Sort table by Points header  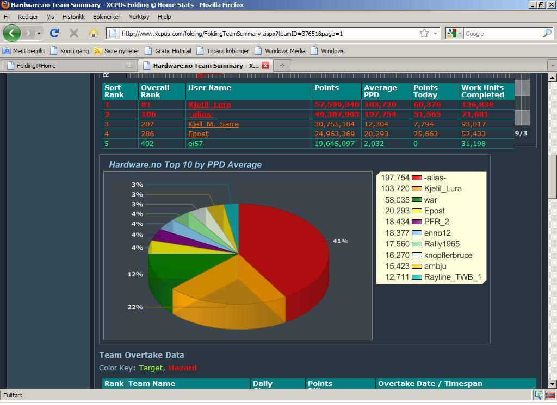point(326,87)
